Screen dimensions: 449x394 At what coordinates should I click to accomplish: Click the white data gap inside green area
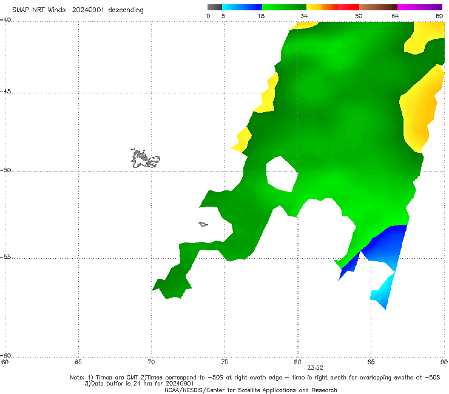tap(282, 175)
